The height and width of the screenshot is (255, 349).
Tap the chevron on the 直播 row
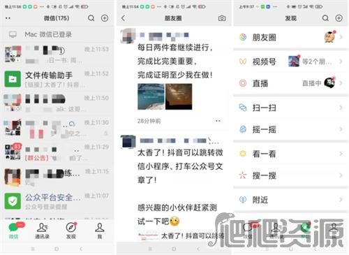341,83
